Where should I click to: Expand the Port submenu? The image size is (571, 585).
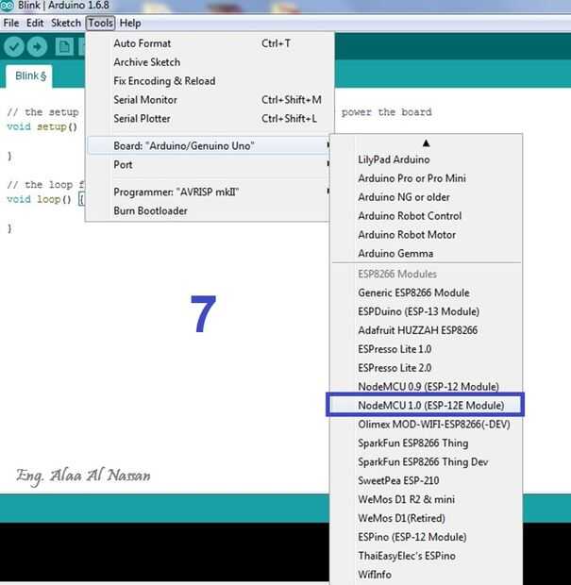click(x=210, y=164)
